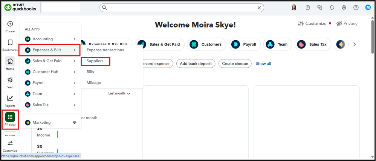376x161 pixels.
Task: Click the Sales Tax pill button
Action: click(313, 44)
